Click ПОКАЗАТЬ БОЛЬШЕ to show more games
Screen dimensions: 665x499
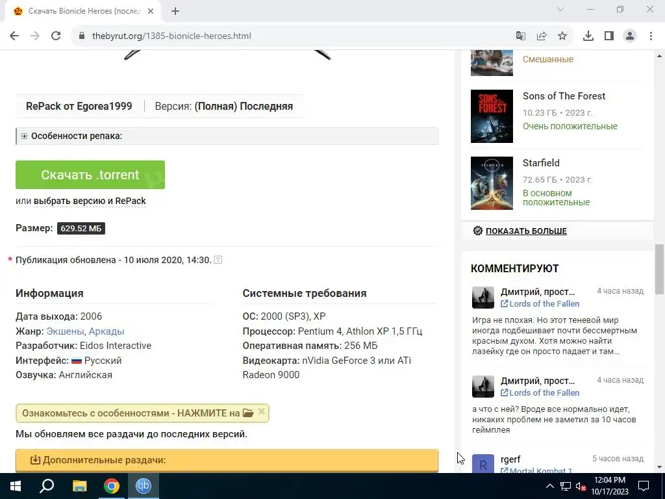pyautogui.click(x=526, y=231)
